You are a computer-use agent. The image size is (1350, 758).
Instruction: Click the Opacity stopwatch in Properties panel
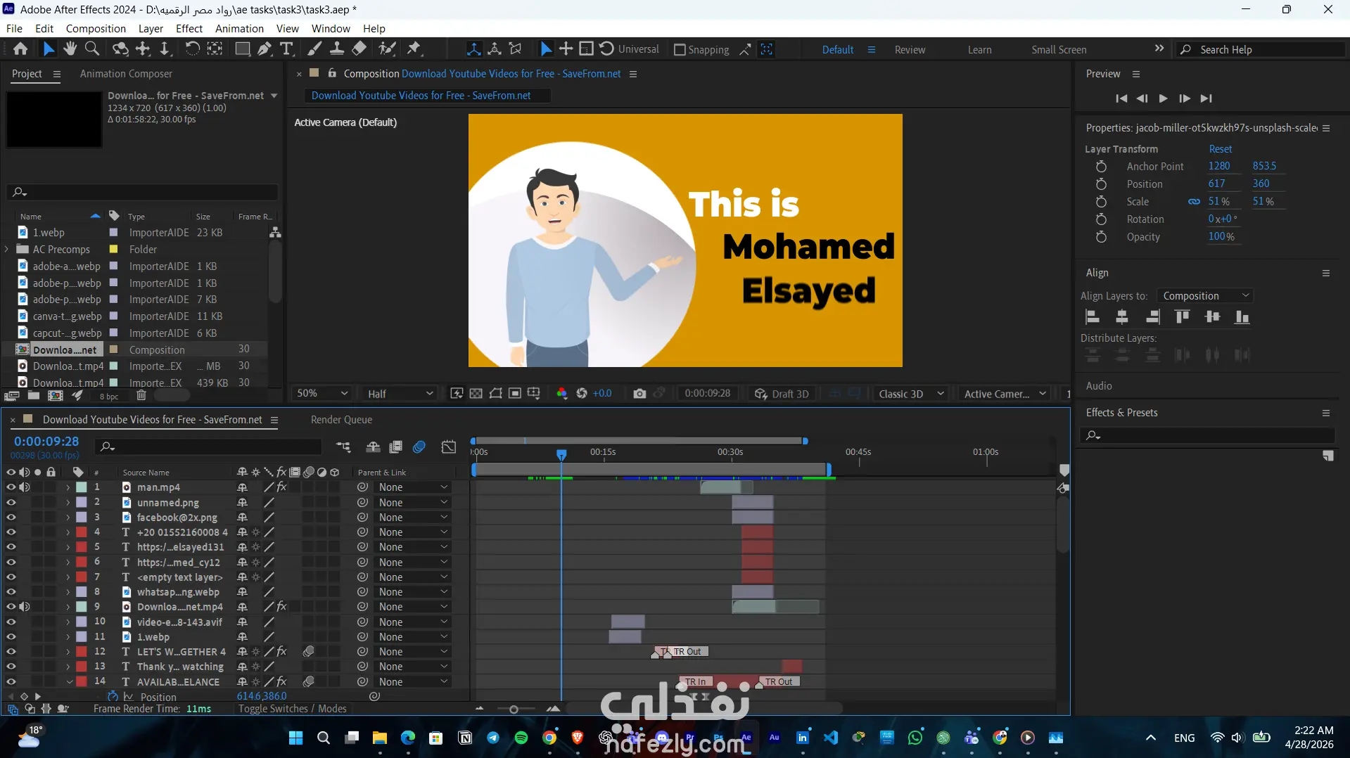(1101, 237)
